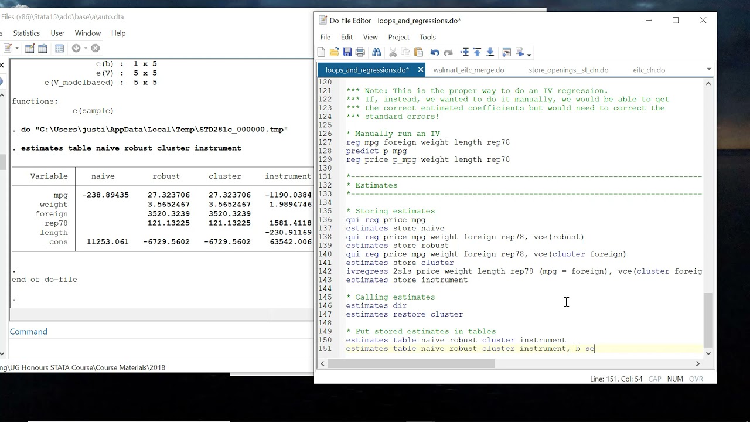Screen dimensions: 750x422
Task: Expand the Stata Do-file Editor button dropdown
Action: click(x=17, y=48)
